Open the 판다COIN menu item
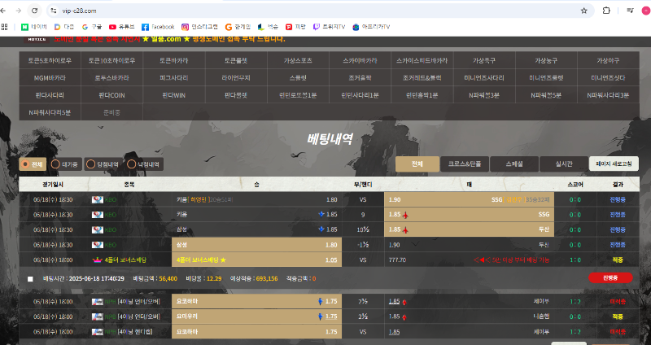The height and width of the screenshot is (345, 651). click(111, 95)
